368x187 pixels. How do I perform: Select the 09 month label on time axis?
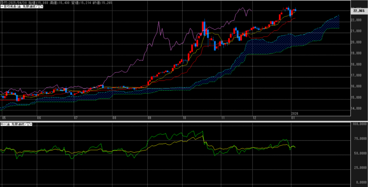149,118
